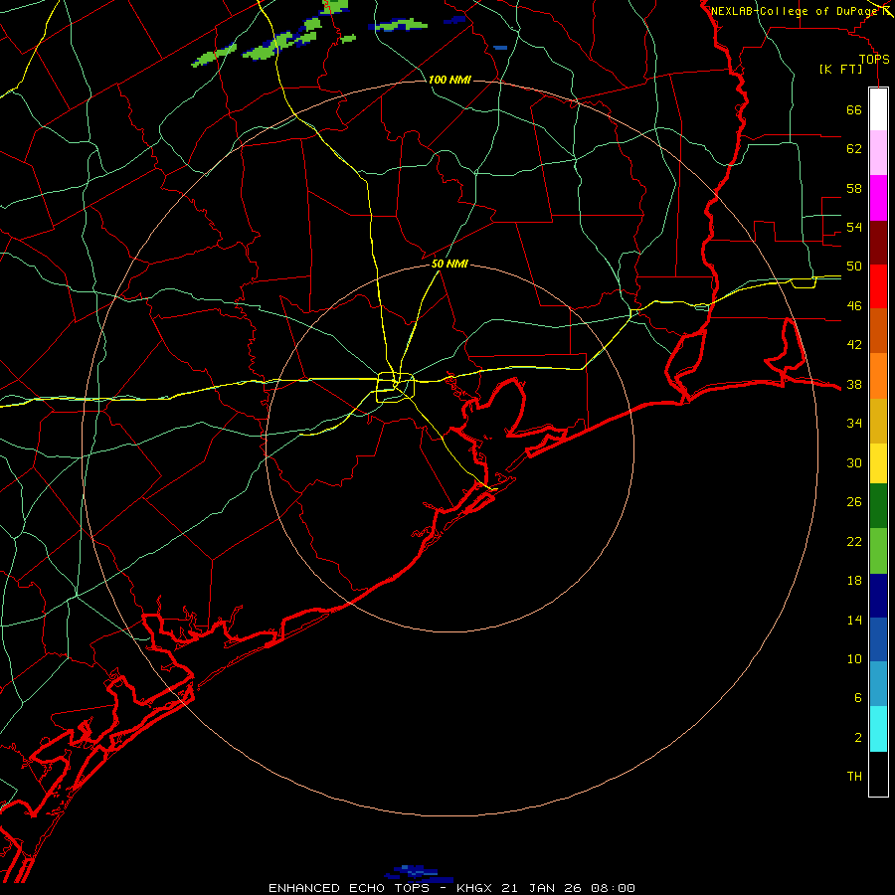Click legend value "26"
The height and width of the screenshot is (895, 895).
click(x=854, y=502)
